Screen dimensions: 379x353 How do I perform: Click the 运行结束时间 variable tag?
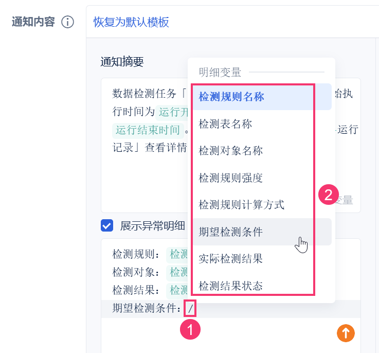point(148,130)
